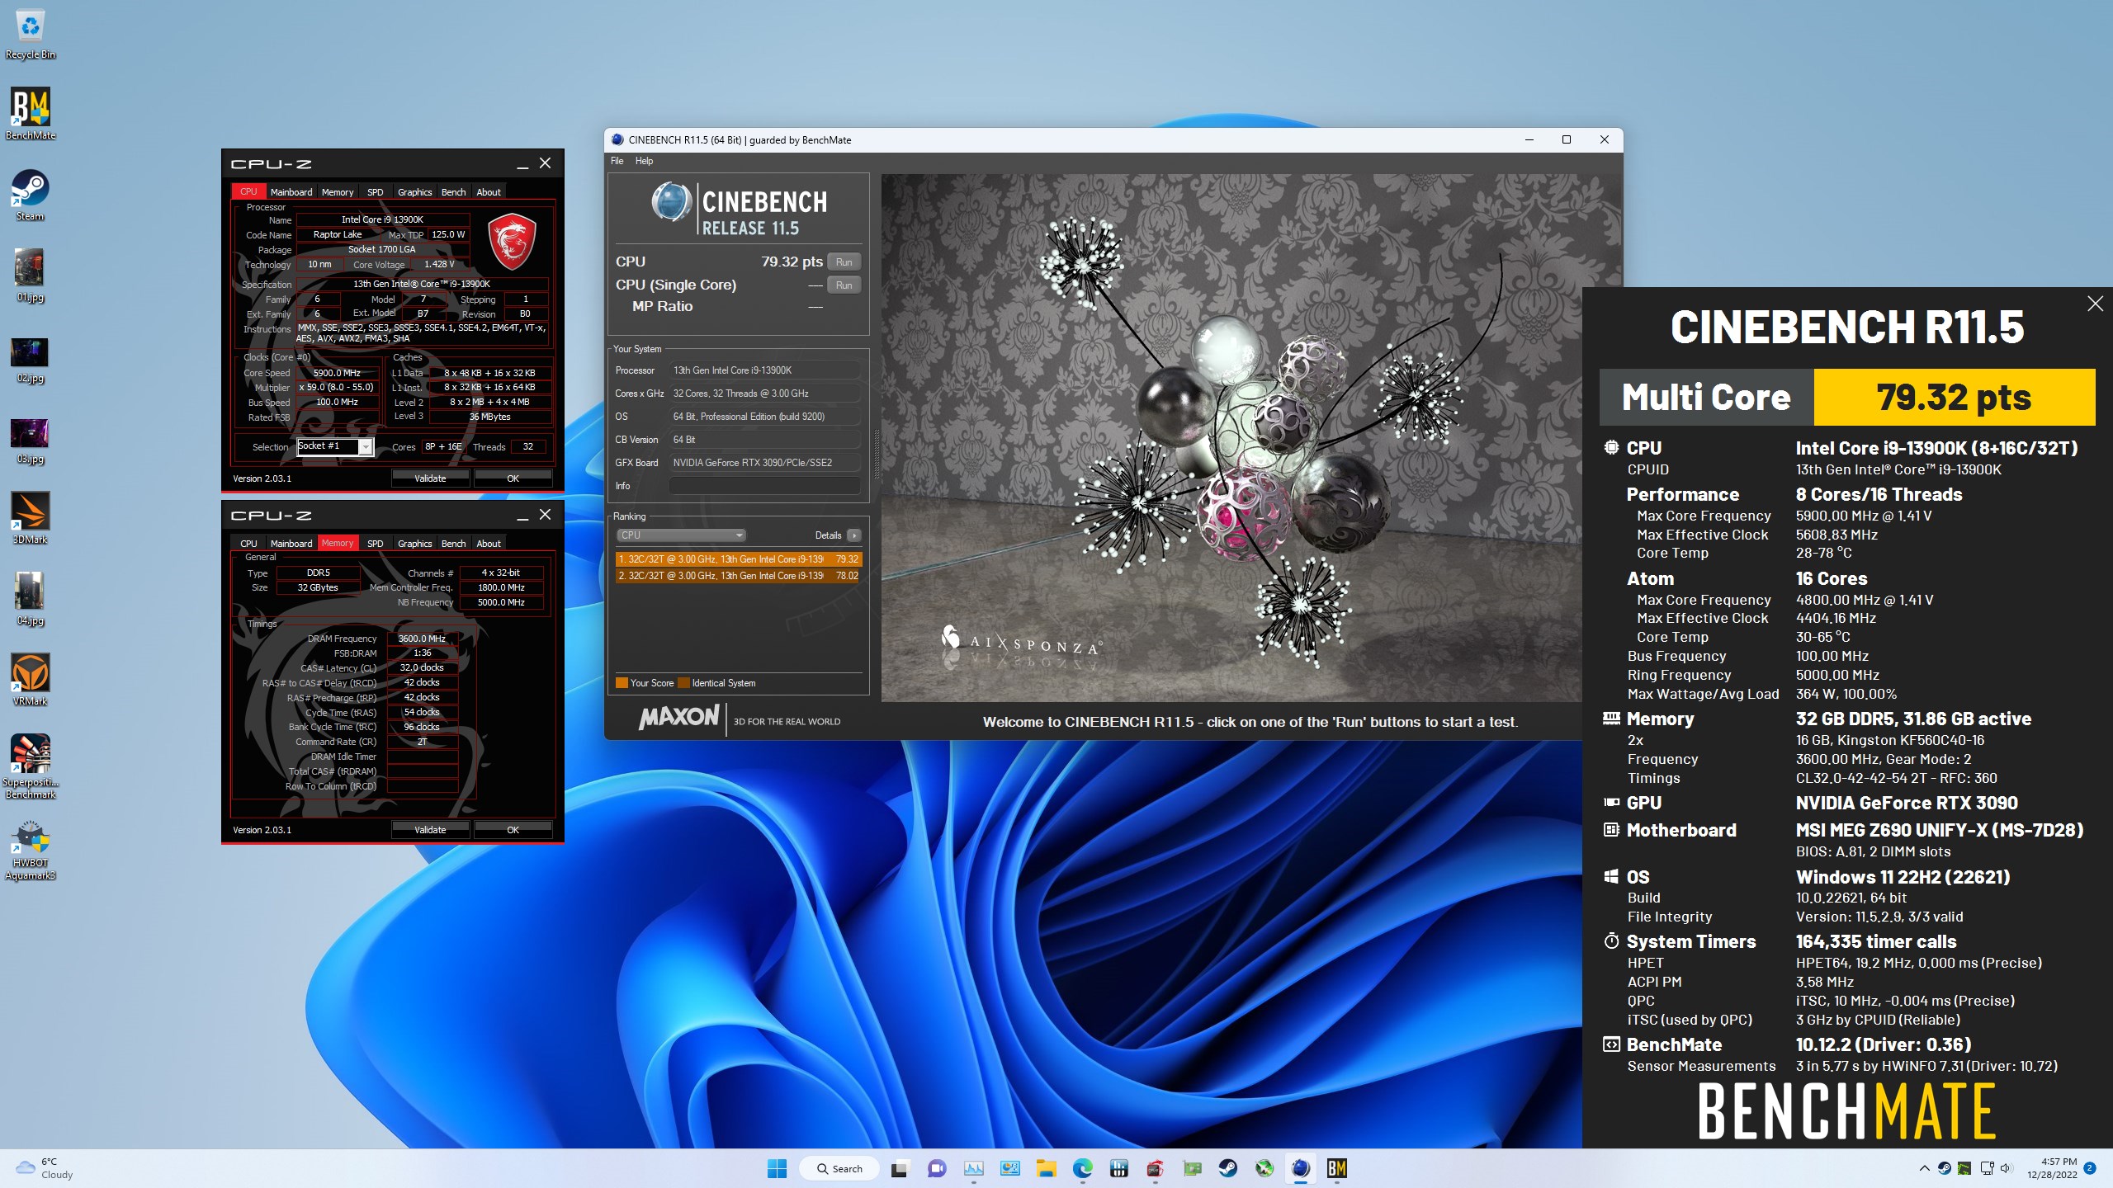Open the CPU-Z MSI taskbar icon
Viewport: 2113px width, 1188px height.
click(1156, 1168)
